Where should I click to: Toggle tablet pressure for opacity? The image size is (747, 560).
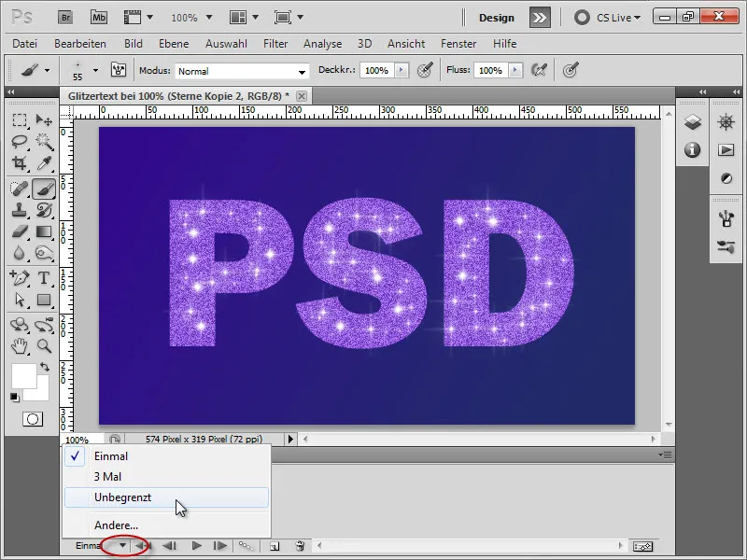(x=425, y=70)
